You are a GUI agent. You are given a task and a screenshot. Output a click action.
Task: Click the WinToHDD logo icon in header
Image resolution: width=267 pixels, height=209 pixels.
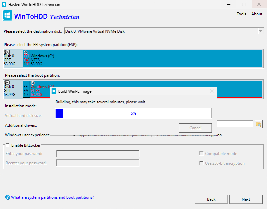[7, 16]
